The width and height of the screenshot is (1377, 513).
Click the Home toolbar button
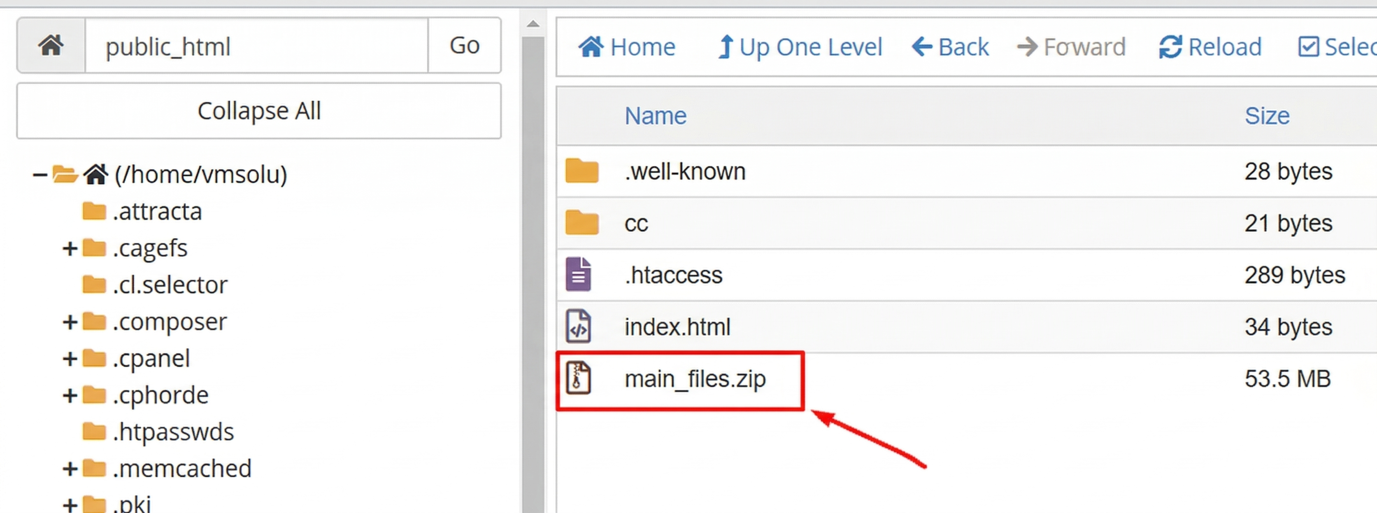(x=626, y=47)
